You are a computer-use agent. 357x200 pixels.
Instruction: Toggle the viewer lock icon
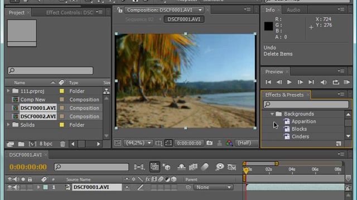pyautogui.click(x=119, y=10)
